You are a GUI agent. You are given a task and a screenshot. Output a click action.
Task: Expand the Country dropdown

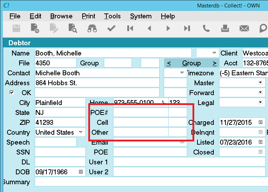(x=80, y=132)
